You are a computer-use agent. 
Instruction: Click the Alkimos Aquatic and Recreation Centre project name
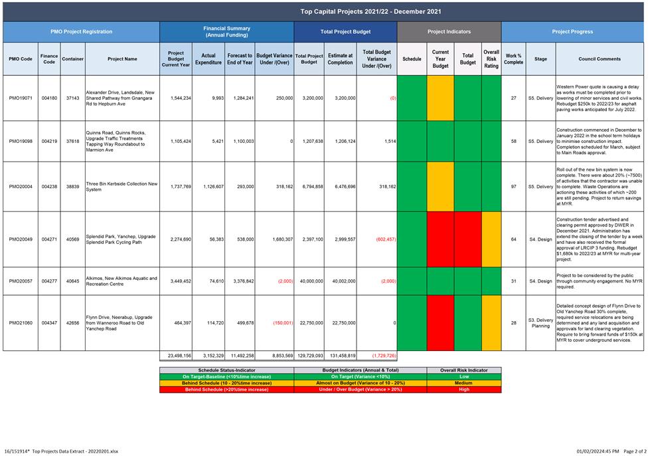122,281
